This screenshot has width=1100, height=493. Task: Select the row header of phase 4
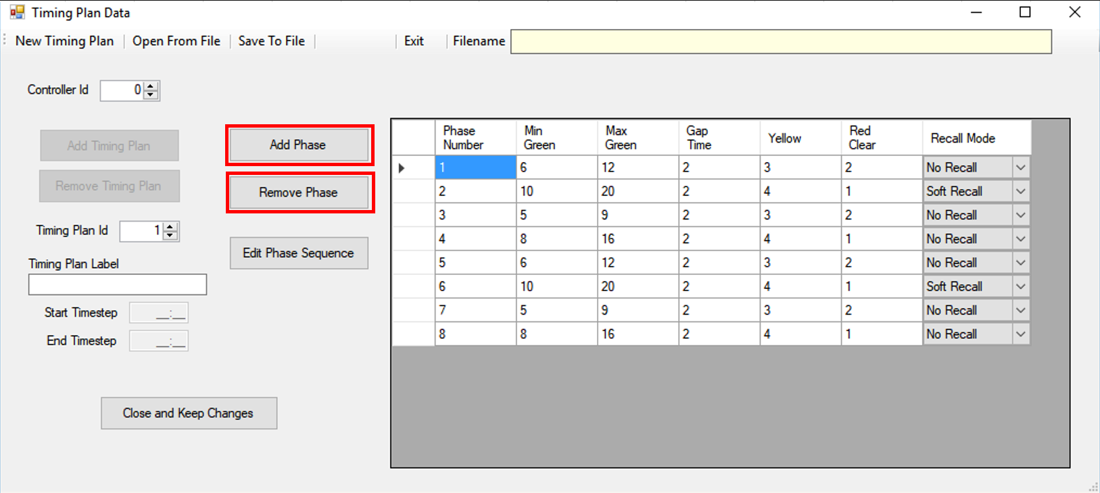[x=414, y=238]
